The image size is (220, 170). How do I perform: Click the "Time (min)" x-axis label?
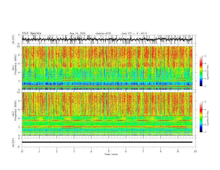(111, 154)
